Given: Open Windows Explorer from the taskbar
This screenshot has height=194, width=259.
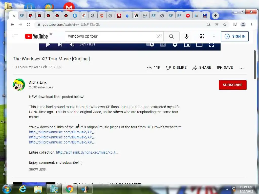Looking at the screenshot, I should pos(38,189).
